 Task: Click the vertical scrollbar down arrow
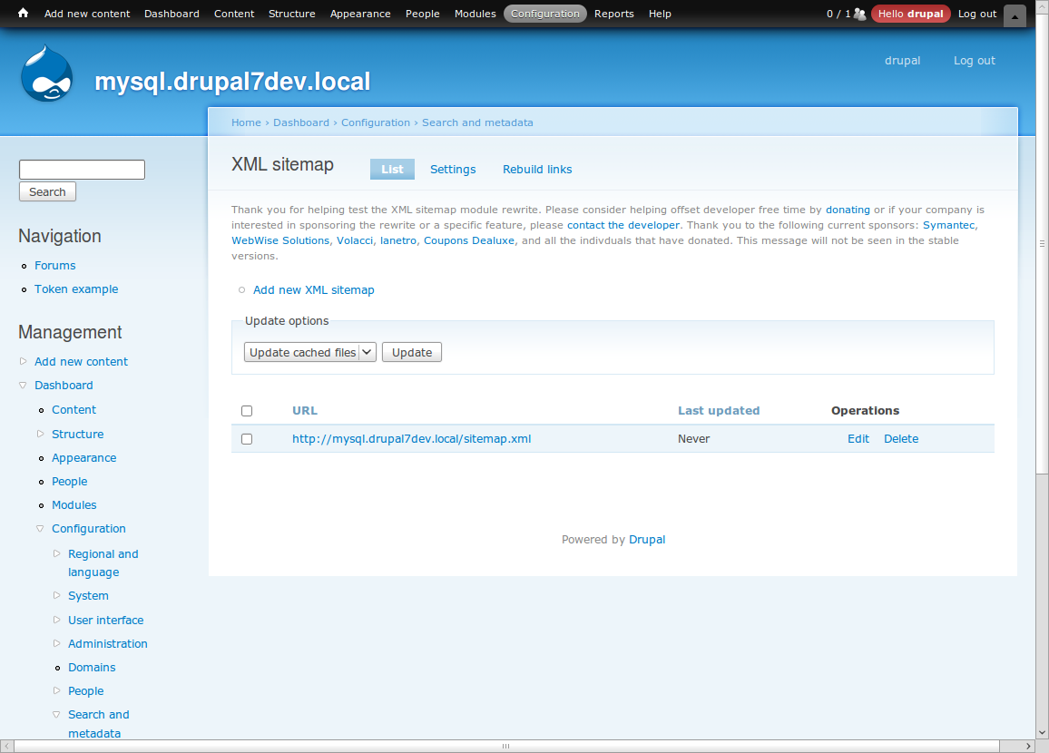click(x=1042, y=732)
